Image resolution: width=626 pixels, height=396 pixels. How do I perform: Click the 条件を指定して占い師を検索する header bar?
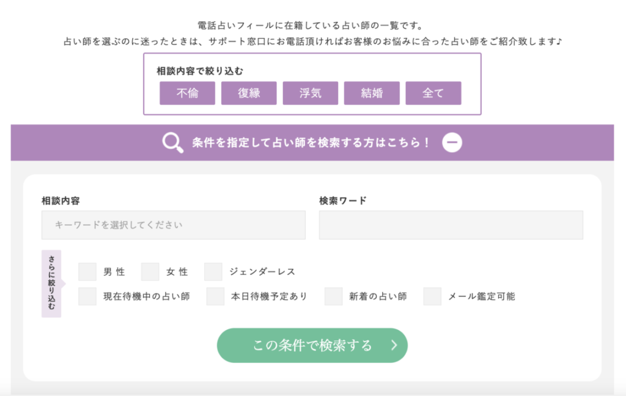coord(312,143)
